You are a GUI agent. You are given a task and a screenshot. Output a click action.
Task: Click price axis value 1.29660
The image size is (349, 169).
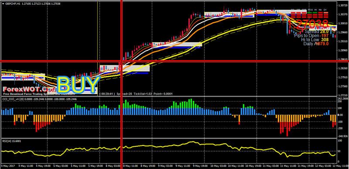343,32
